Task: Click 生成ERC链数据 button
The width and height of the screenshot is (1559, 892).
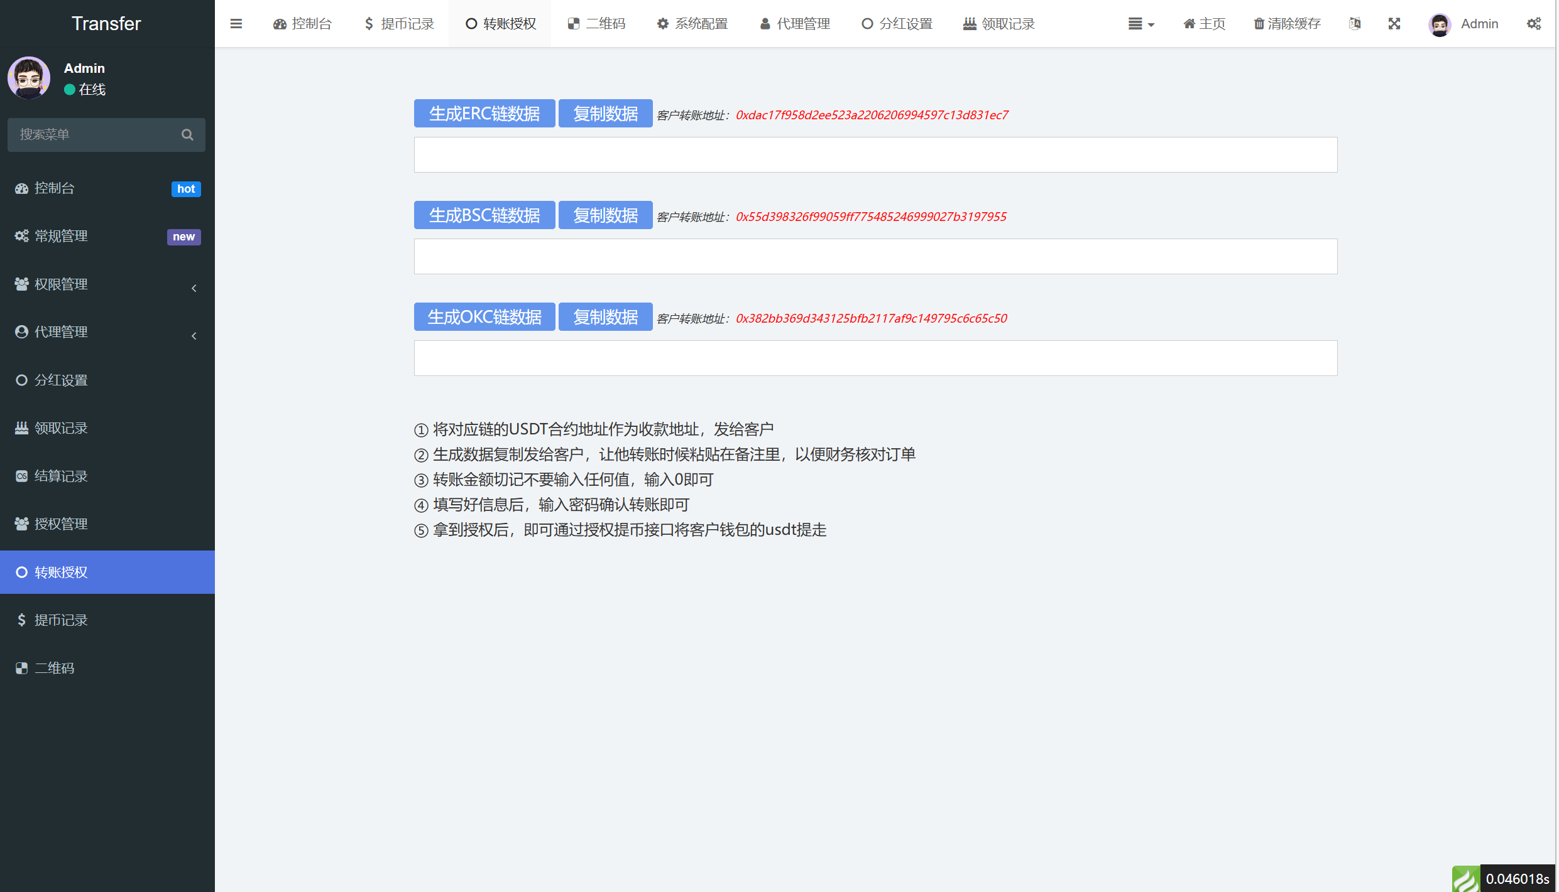Action: [484, 114]
